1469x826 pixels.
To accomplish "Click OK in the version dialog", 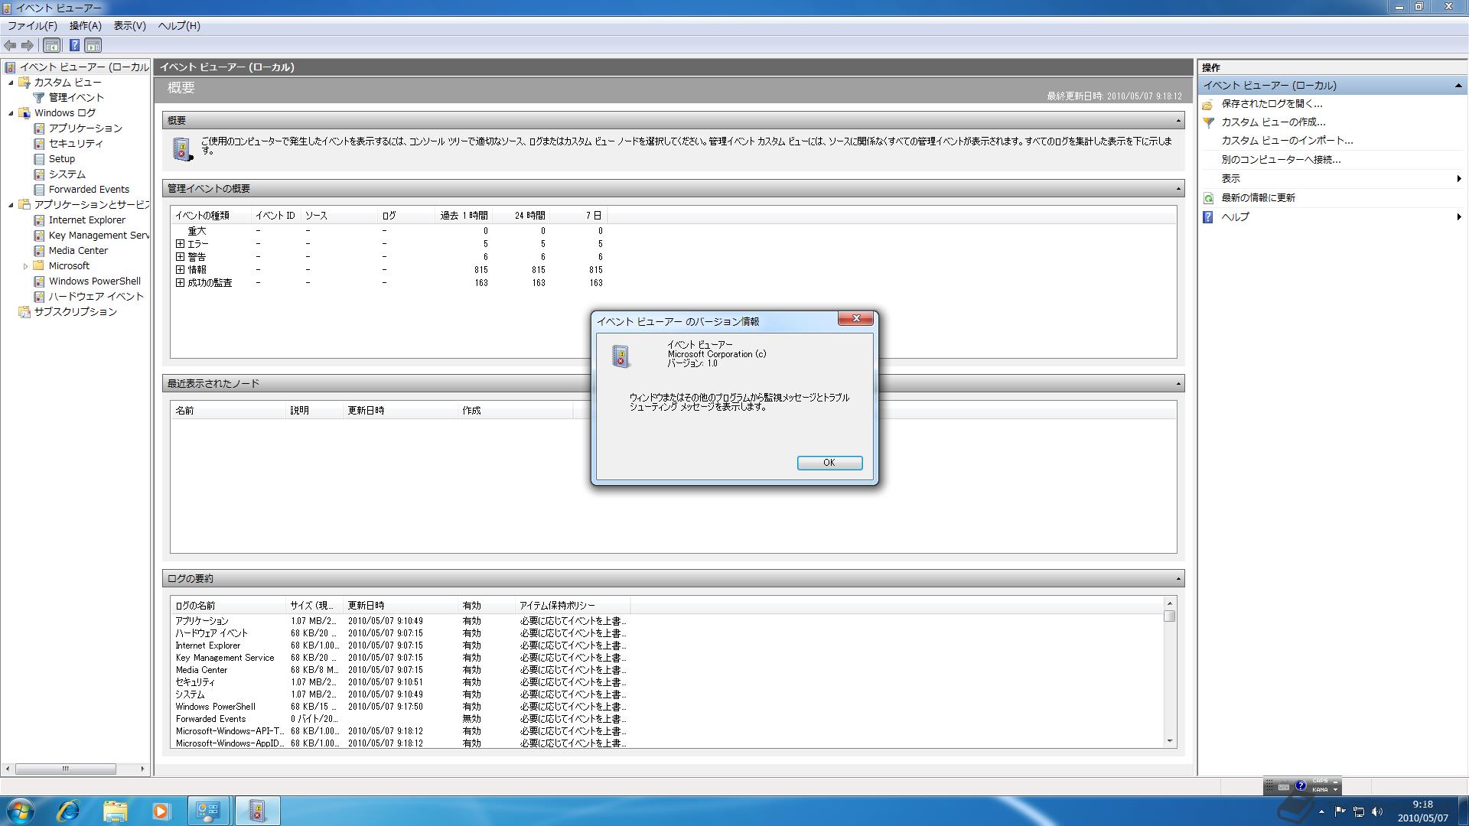I will point(829,463).
